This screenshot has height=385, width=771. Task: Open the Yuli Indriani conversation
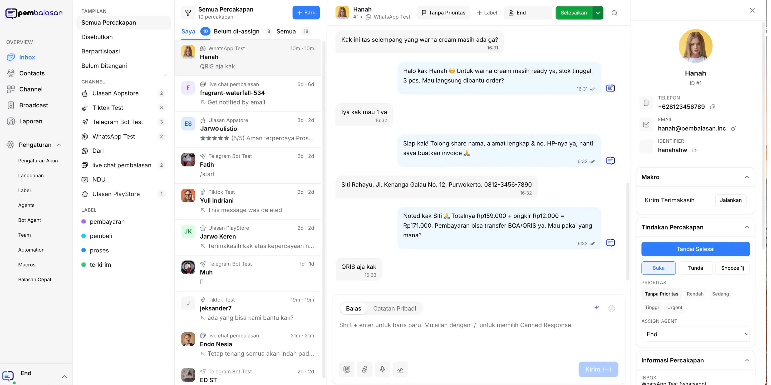[x=248, y=201]
